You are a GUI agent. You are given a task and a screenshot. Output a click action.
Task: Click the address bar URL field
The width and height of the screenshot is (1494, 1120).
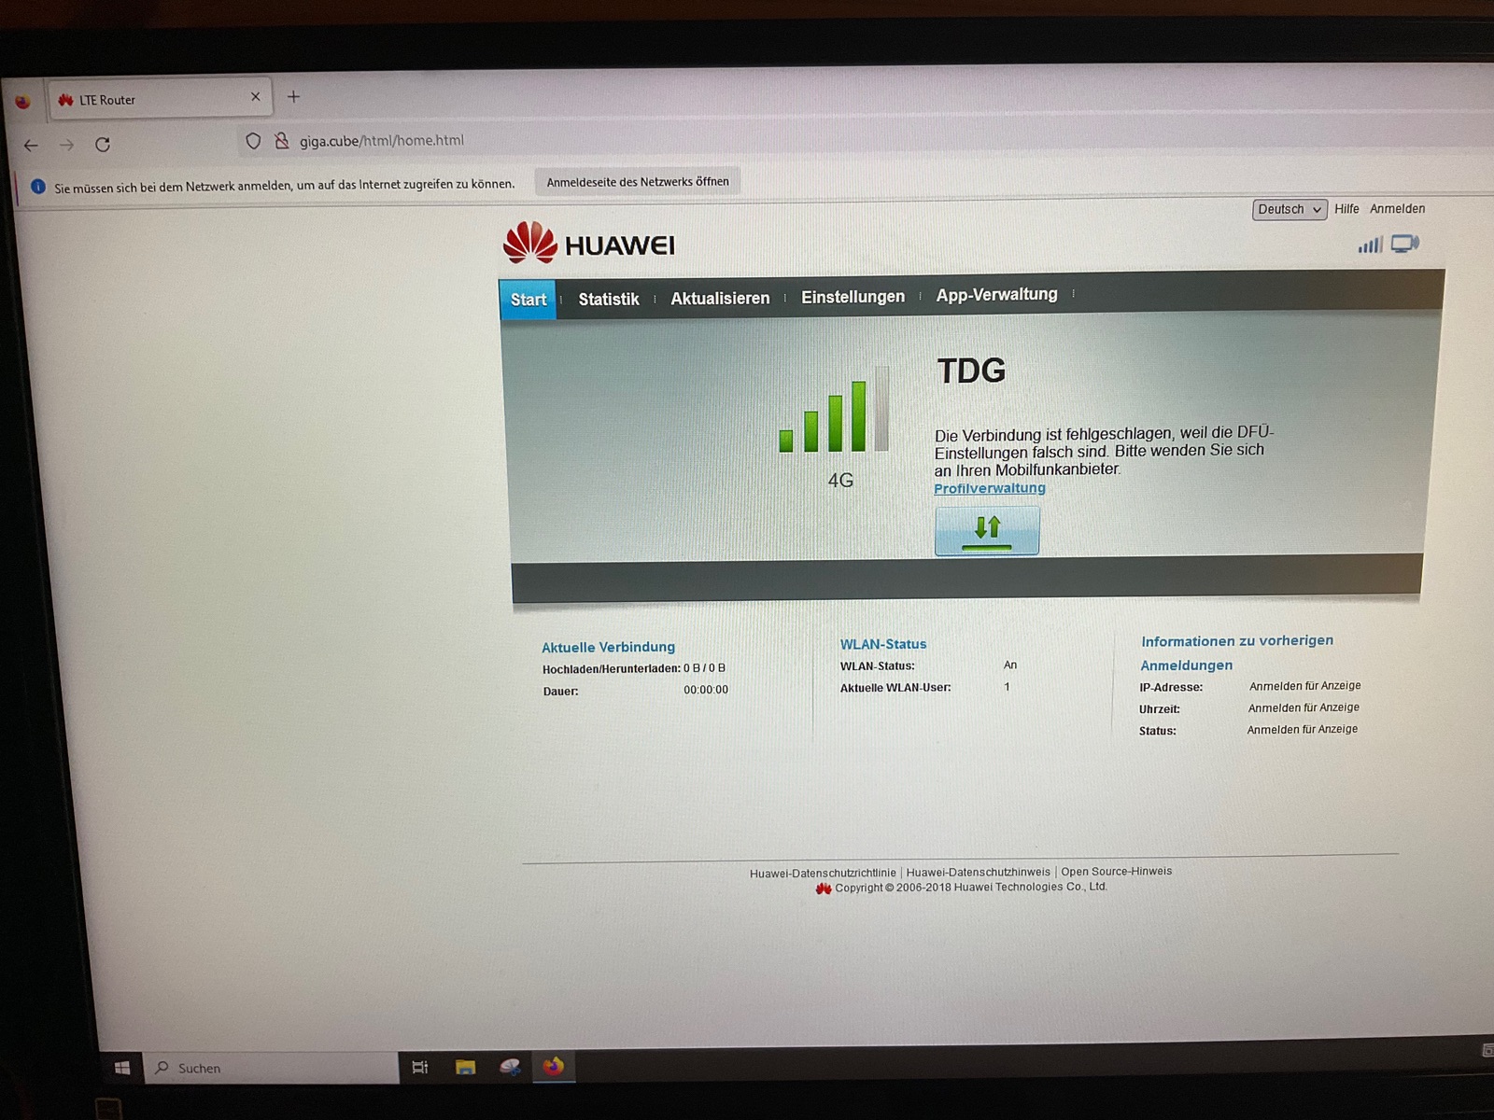click(560, 141)
